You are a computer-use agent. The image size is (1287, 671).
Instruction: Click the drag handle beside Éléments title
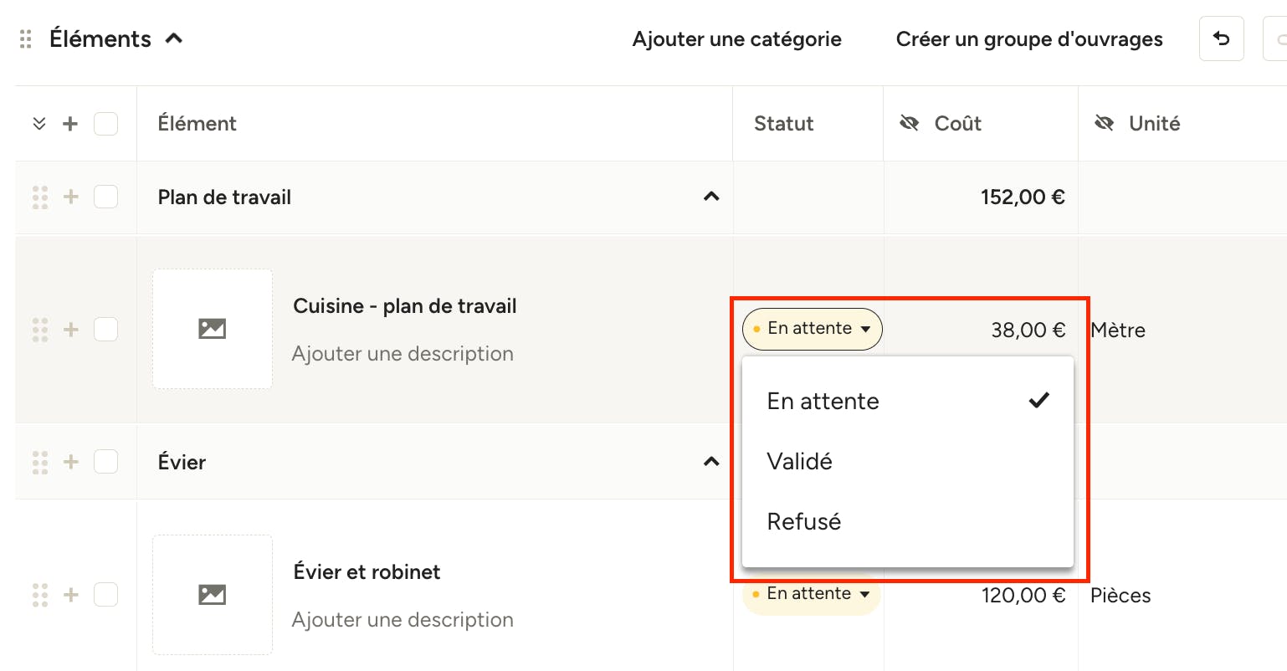pyautogui.click(x=26, y=39)
